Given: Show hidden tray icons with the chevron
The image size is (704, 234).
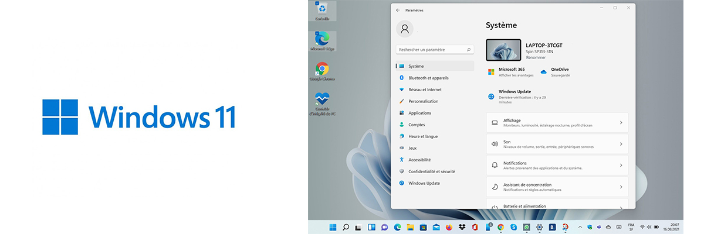Looking at the screenshot, I should click(x=580, y=227).
